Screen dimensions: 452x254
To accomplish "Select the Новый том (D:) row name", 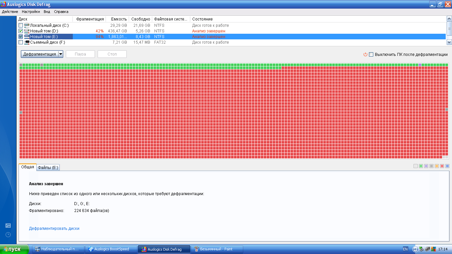I will coord(44,31).
